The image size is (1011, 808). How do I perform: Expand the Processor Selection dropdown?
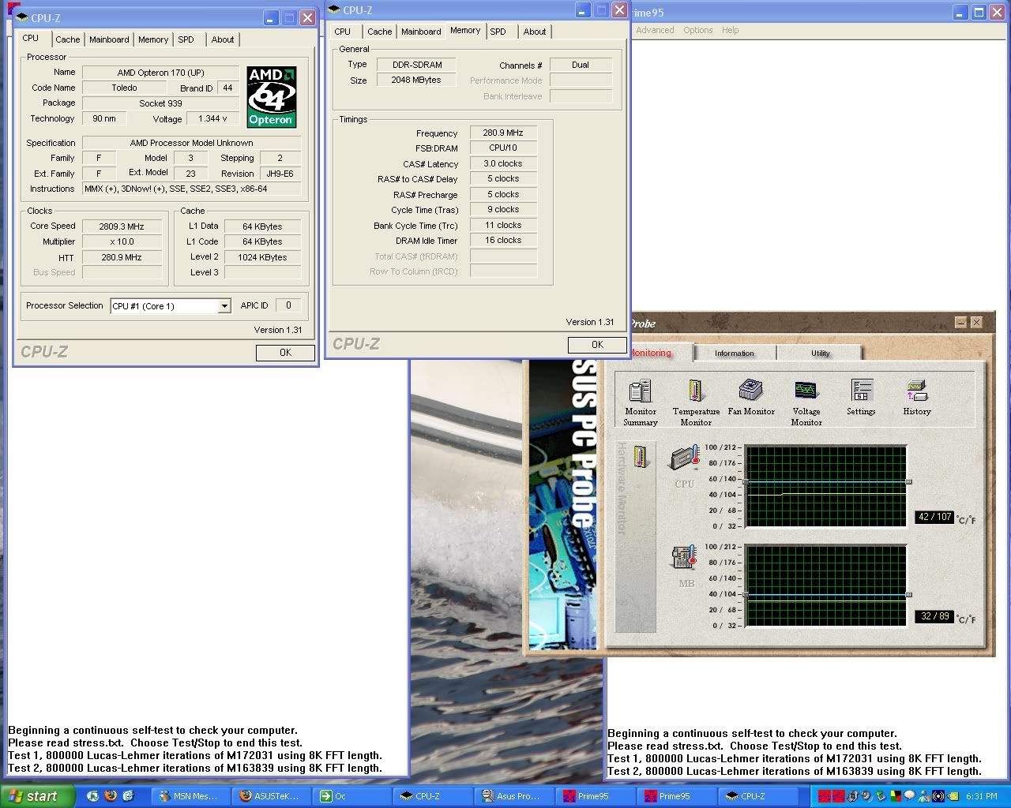[224, 306]
